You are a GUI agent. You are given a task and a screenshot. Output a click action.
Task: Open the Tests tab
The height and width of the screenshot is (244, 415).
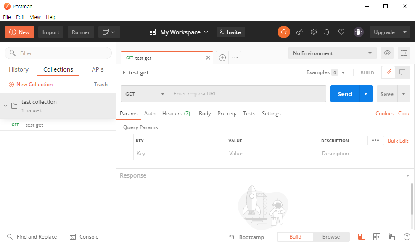(x=249, y=114)
